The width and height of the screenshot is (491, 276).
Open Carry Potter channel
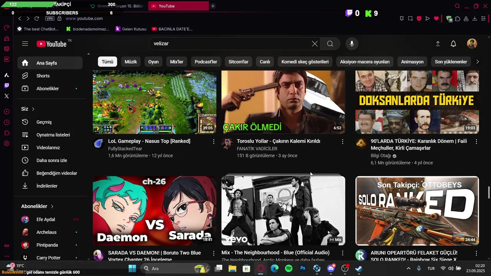click(50, 258)
